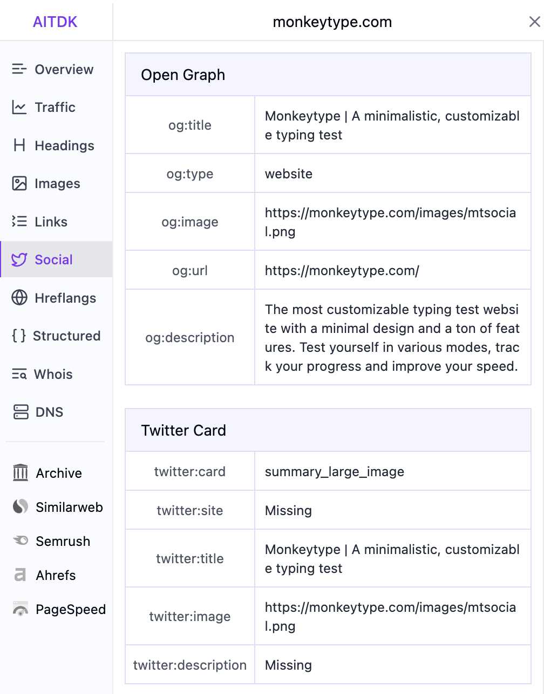Click the og:title label cell
The width and height of the screenshot is (544, 694).
coord(190,125)
